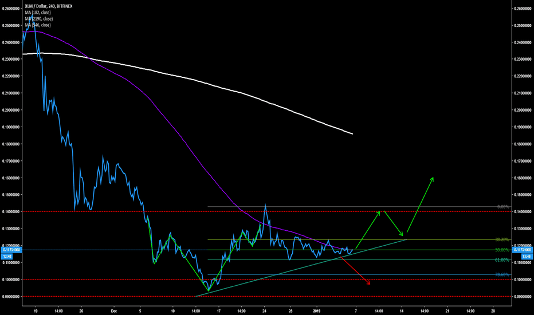Click 0.13000000 on the left price axis
Screen dimensions: 534x315
click(x=11, y=229)
